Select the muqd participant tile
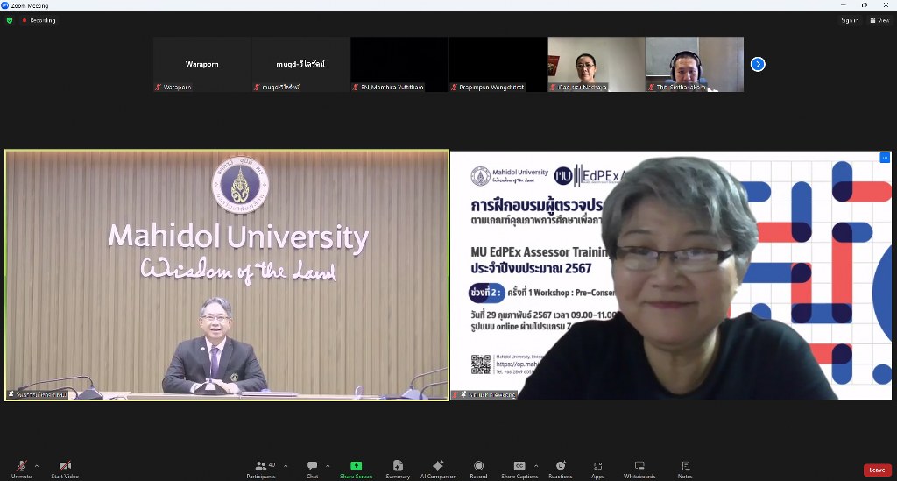The width and height of the screenshot is (897, 481). (300, 64)
